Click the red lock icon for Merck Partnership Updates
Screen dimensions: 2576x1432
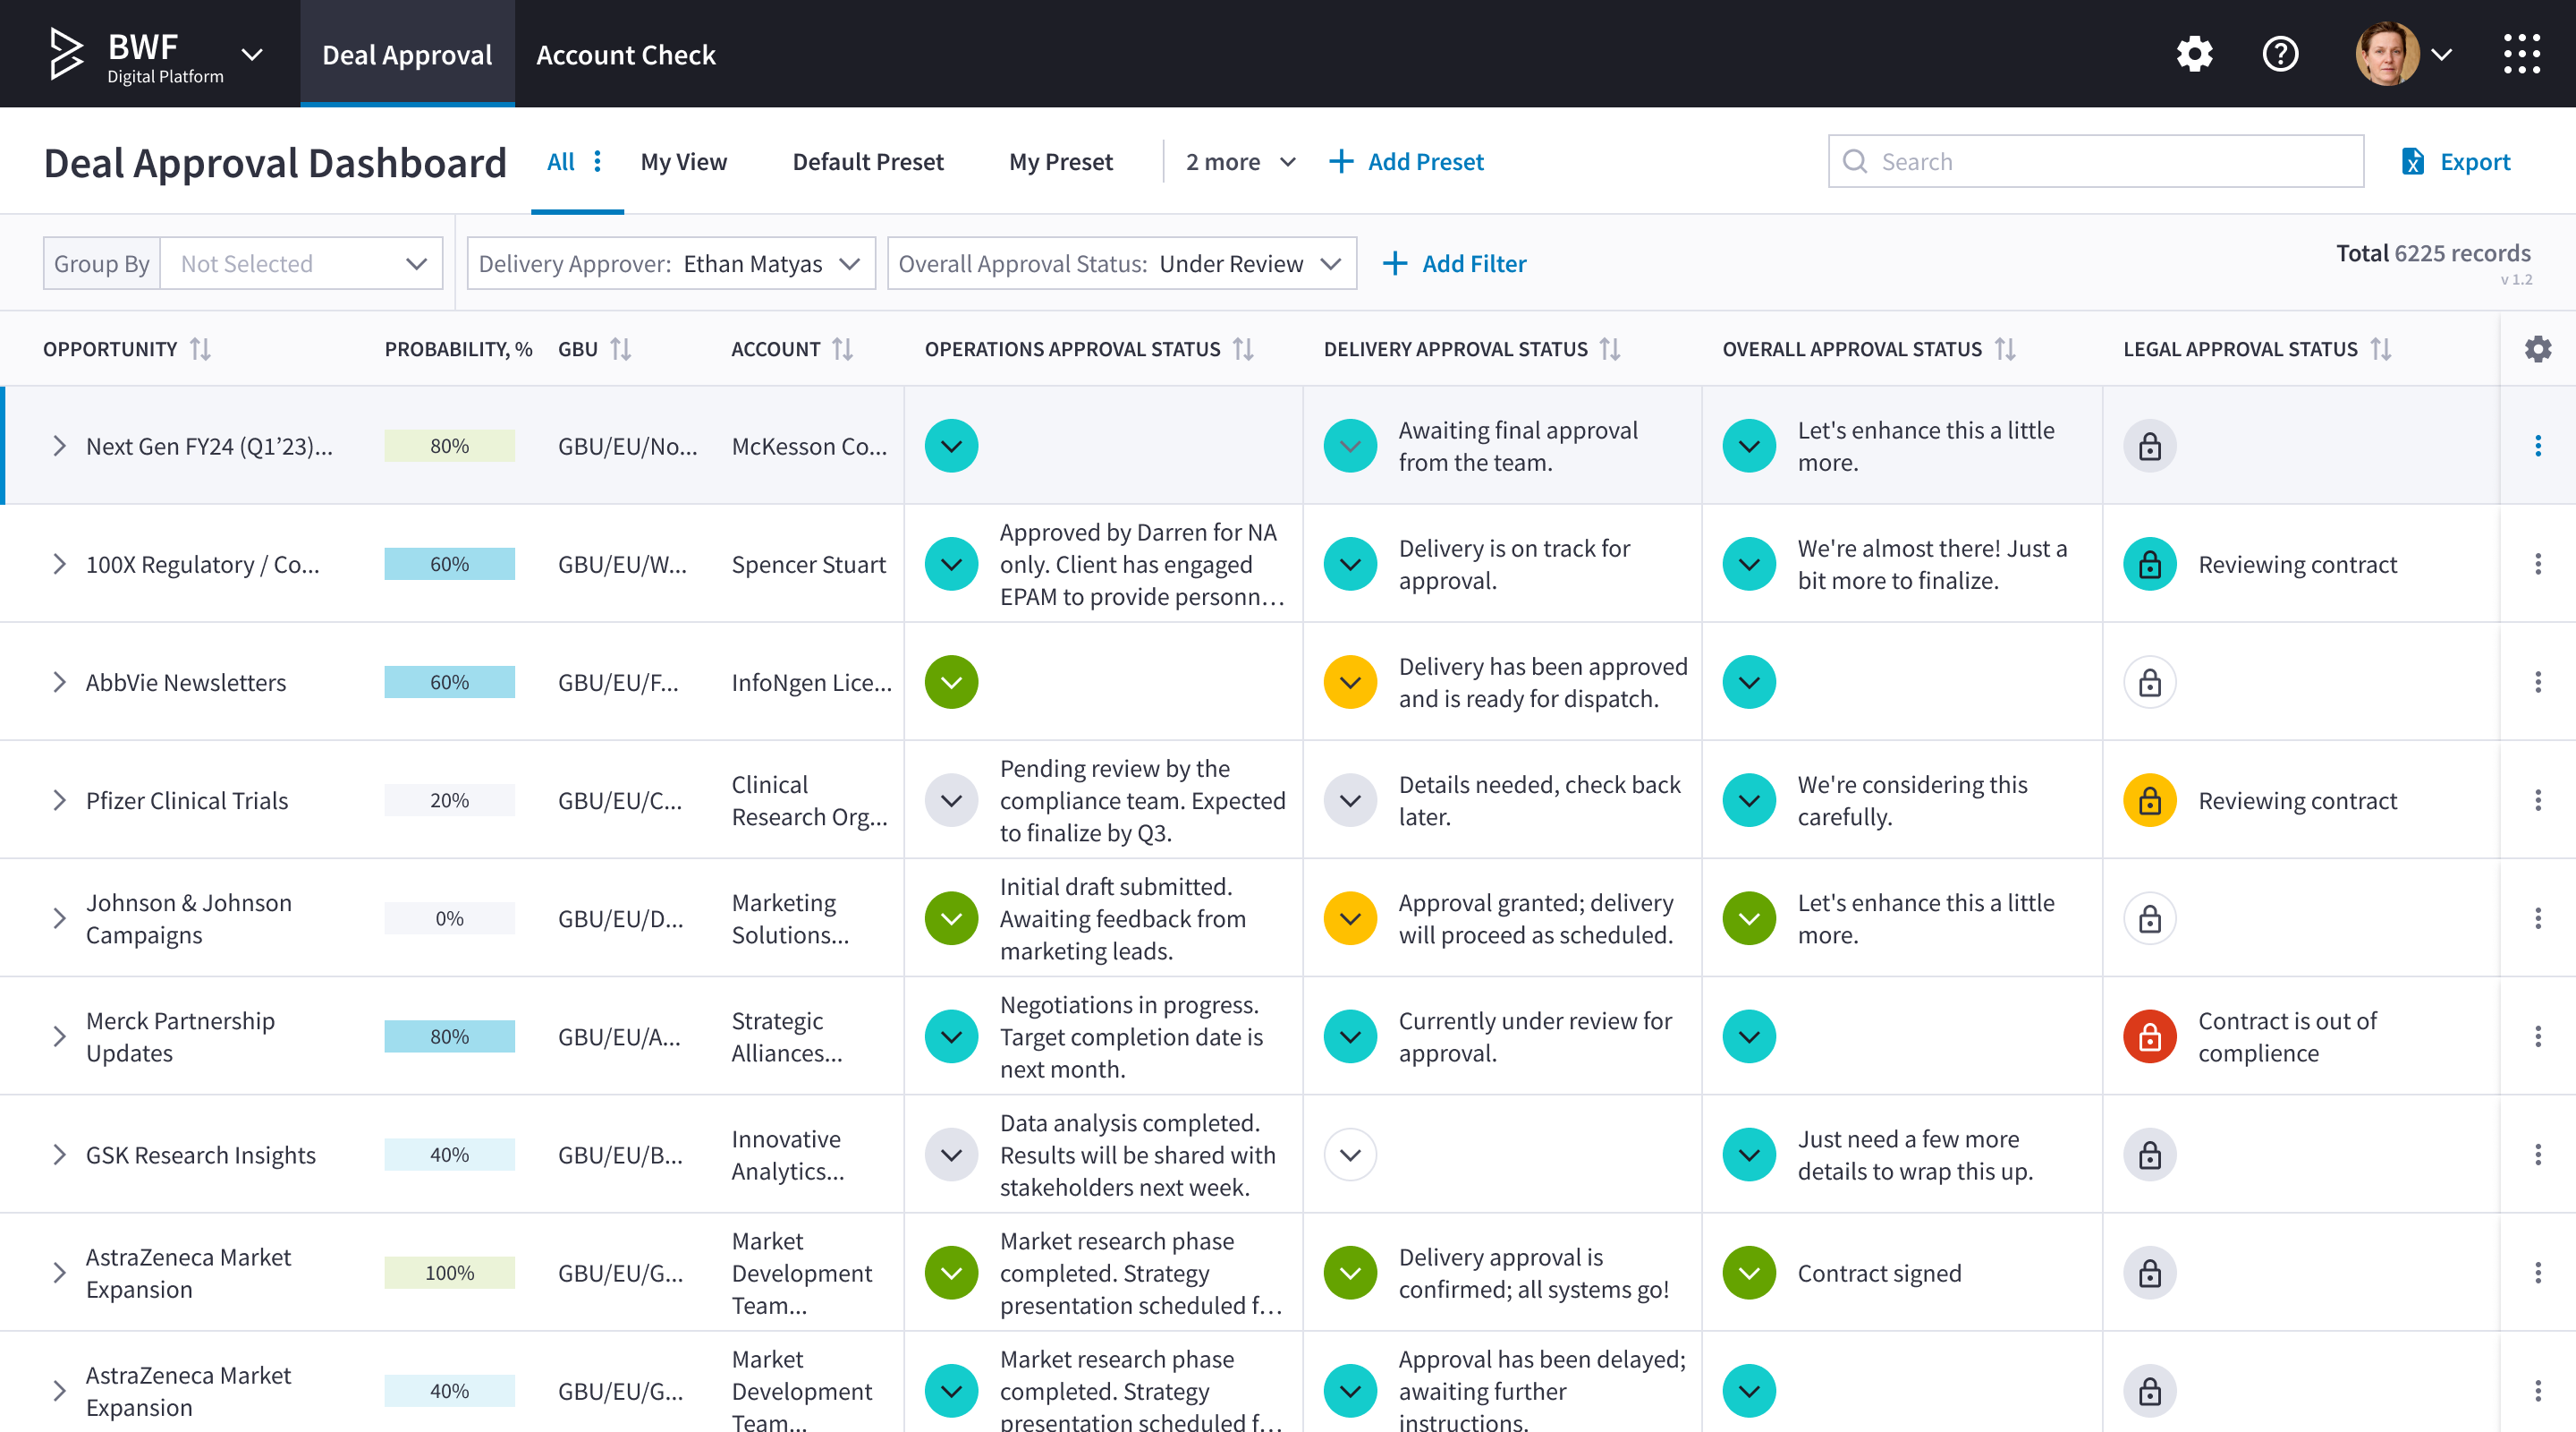tap(2150, 1036)
